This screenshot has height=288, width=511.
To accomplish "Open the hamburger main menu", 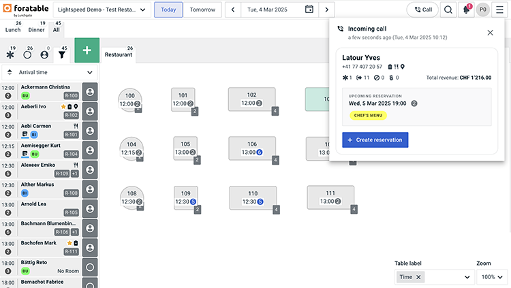I will 498,10.
